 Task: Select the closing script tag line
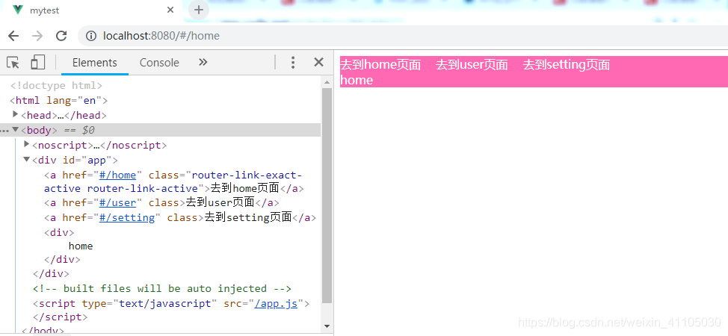(61, 317)
